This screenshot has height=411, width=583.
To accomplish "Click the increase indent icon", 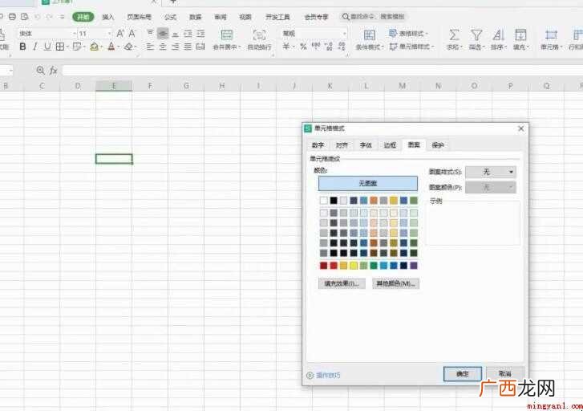I will click(200, 34).
